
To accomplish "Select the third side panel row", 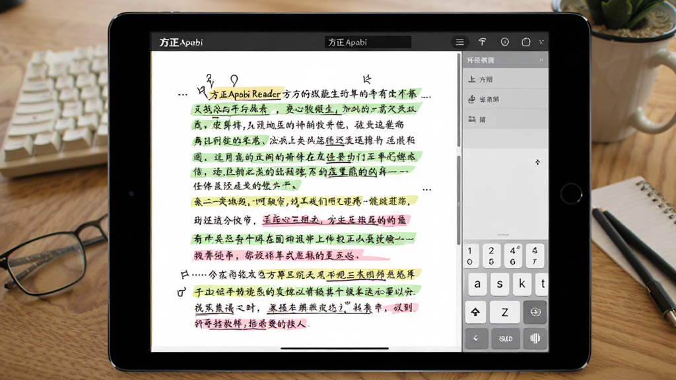I will pyautogui.click(x=505, y=119).
